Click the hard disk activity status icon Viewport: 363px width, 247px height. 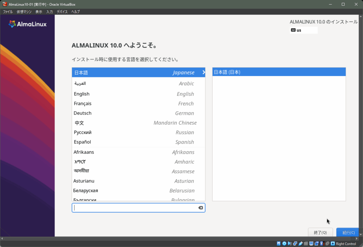point(279,243)
